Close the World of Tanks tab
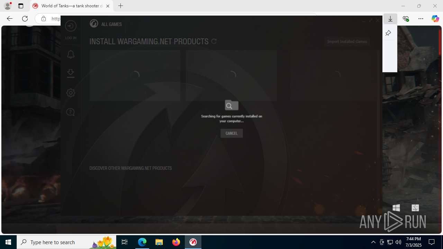This screenshot has width=443, height=249. pyautogui.click(x=108, y=6)
